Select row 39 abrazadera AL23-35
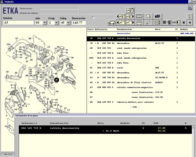The height and width of the screenshot is (157, 196). [141, 43]
